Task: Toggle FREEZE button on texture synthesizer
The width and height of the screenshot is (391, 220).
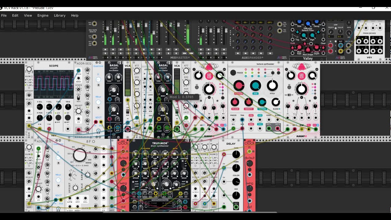Action: click(x=233, y=73)
